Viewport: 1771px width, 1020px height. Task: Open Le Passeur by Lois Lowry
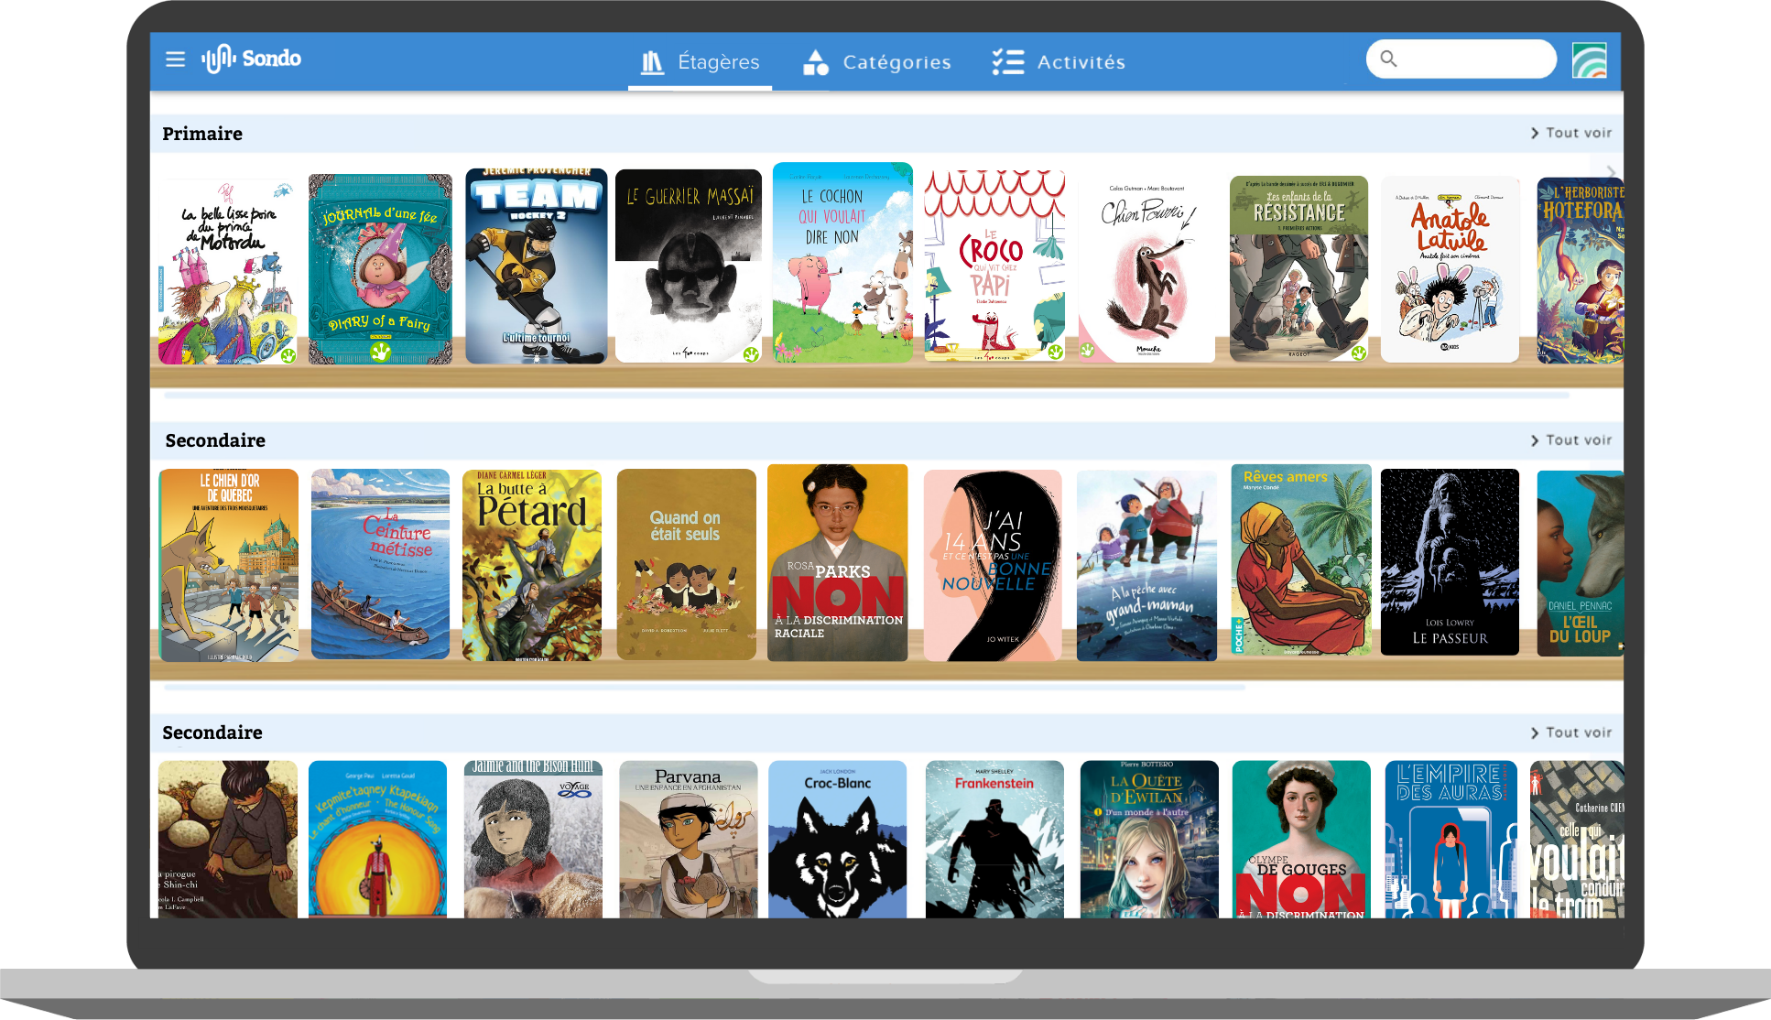(x=1450, y=561)
